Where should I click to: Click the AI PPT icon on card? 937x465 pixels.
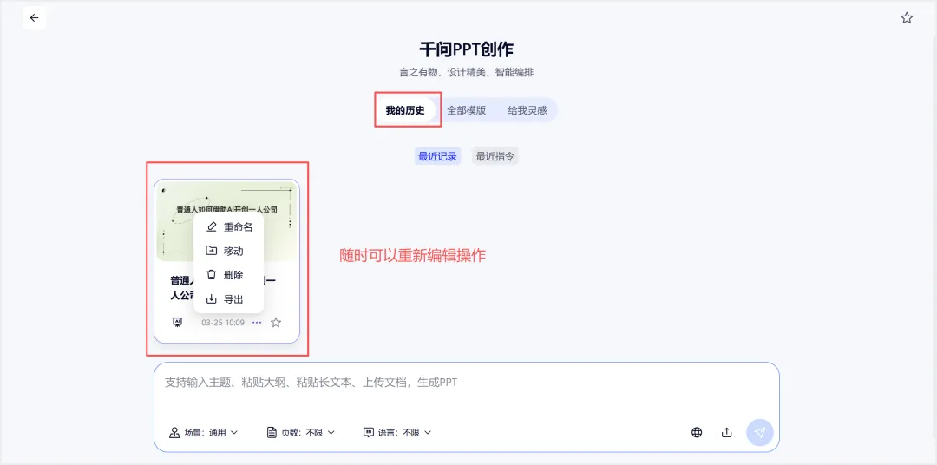click(177, 322)
